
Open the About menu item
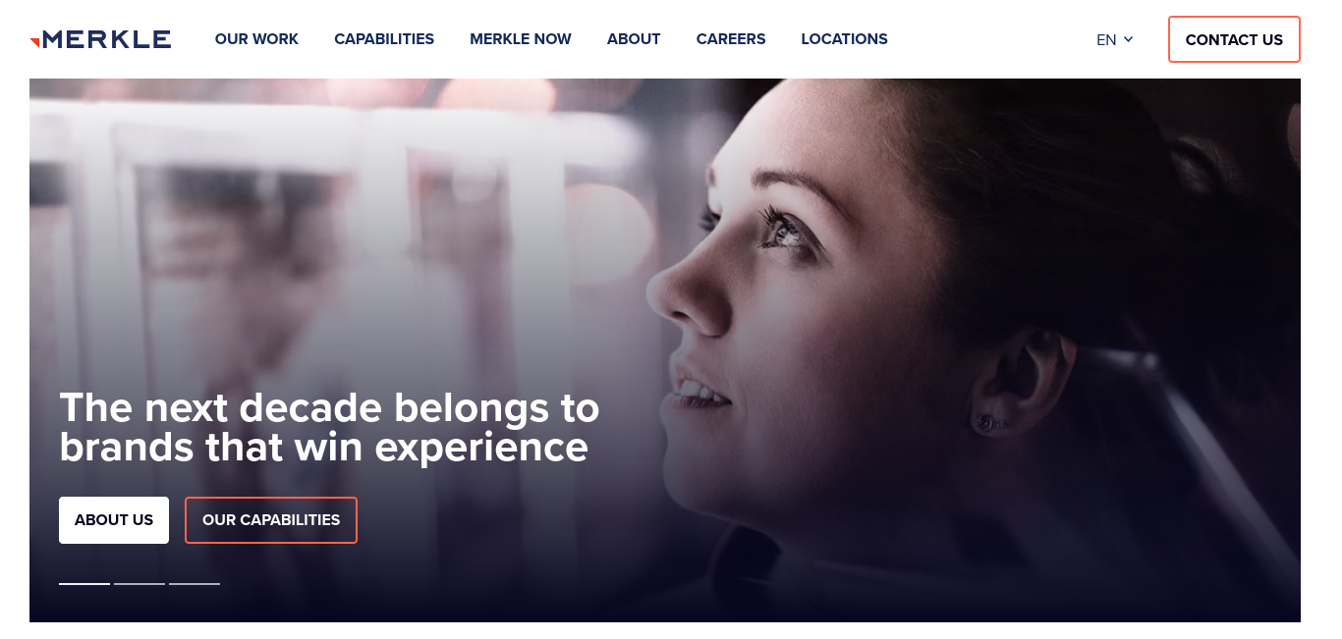(x=634, y=39)
